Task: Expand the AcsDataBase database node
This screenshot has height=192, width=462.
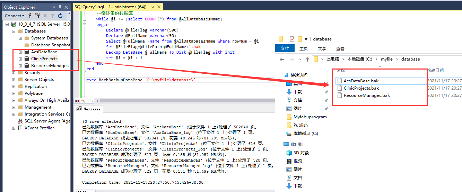Action: click(20, 52)
